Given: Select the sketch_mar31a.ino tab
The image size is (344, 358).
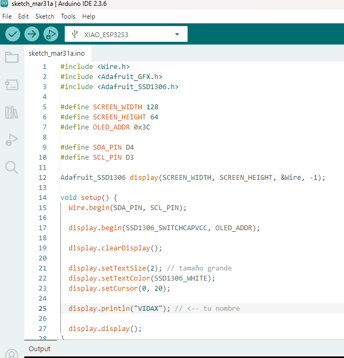Looking at the screenshot, I should click(57, 54).
